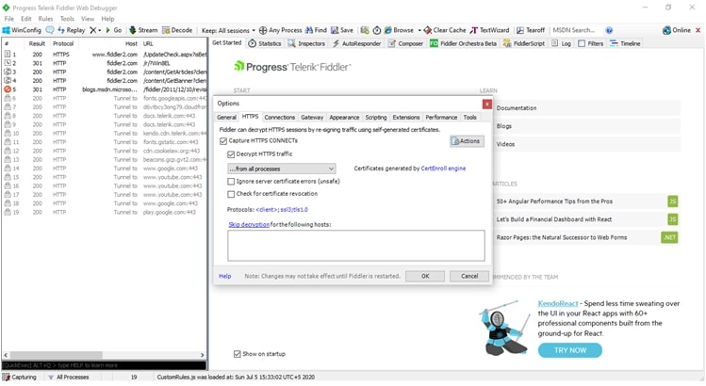Image resolution: width=706 pixels, height=386 pixels.
Task: Select session 5 blogs.msdn row
Action: pos(105,89)
